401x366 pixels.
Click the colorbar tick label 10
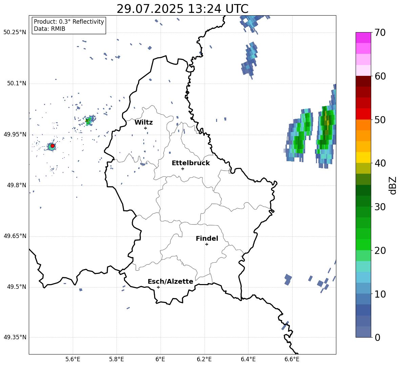[380, 294]
